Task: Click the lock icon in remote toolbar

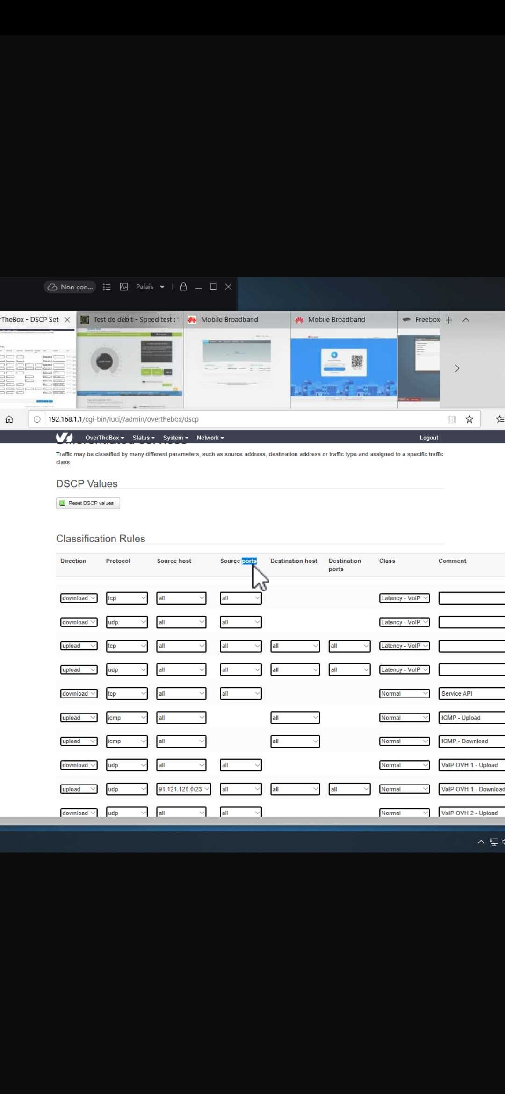Action: pyautogui.click(x=183, y=287)
